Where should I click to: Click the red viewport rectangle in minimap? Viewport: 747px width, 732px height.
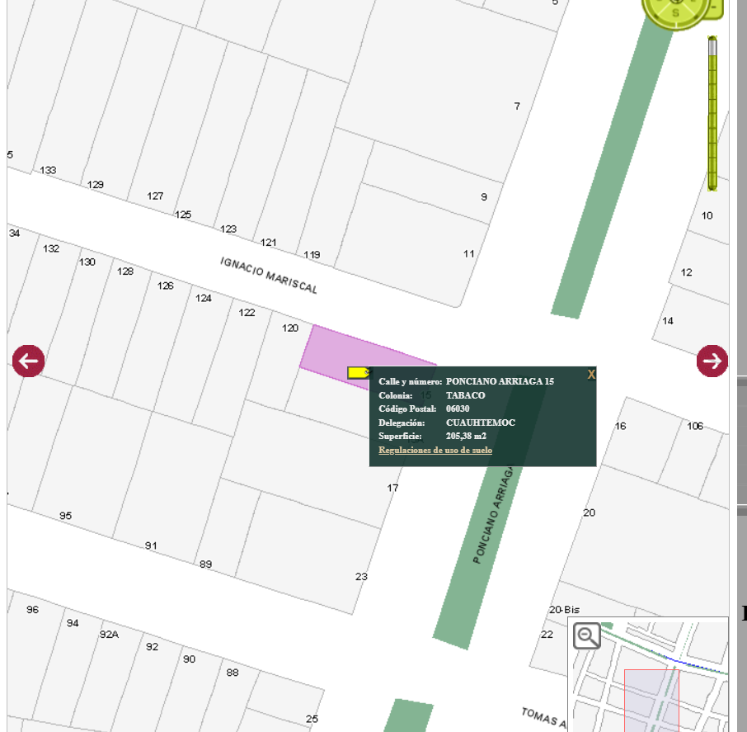point(651,700)
